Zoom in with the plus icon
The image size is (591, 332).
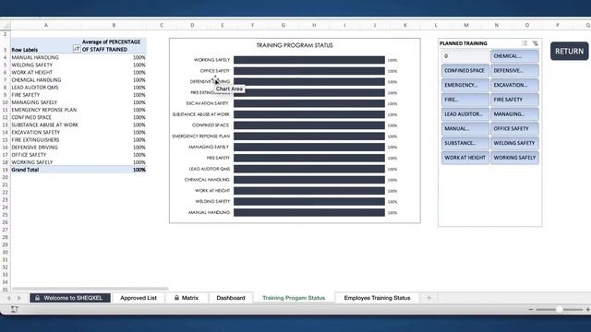pos(587,310)
